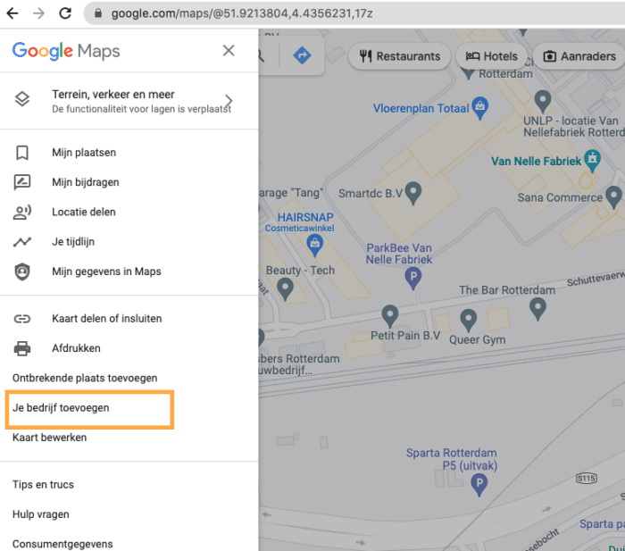Select the HAIRSNAP Cosmeticawinkel shop pin
Image resolution: width=625 pixels, height=551 pixels.
tap(315, 245)
